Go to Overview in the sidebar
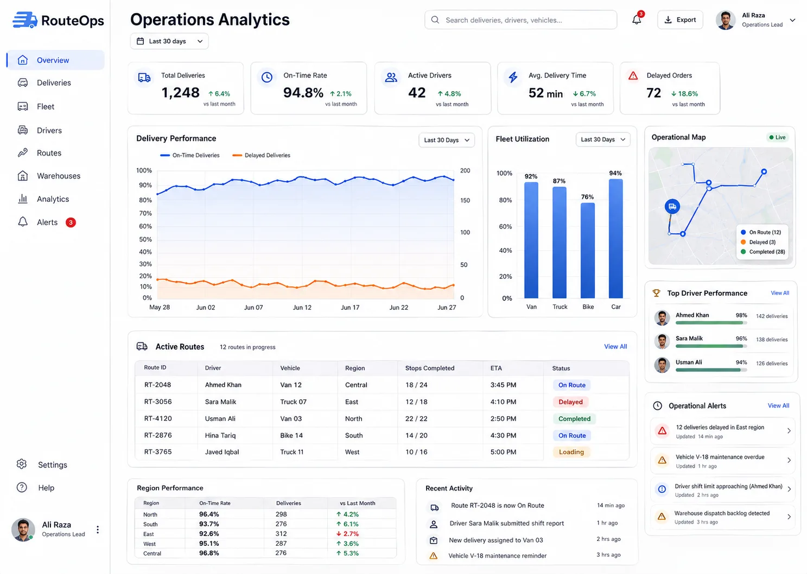Viewport: 807px width, 574px height. coord(55,60)
